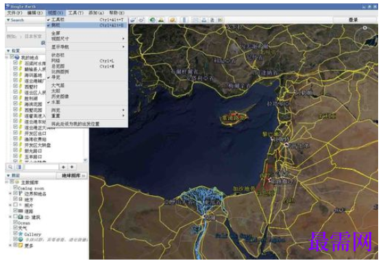385x263 pixels.
Task: Click the flag icon of 边界和地名 layer
Action: click(21, 194)
